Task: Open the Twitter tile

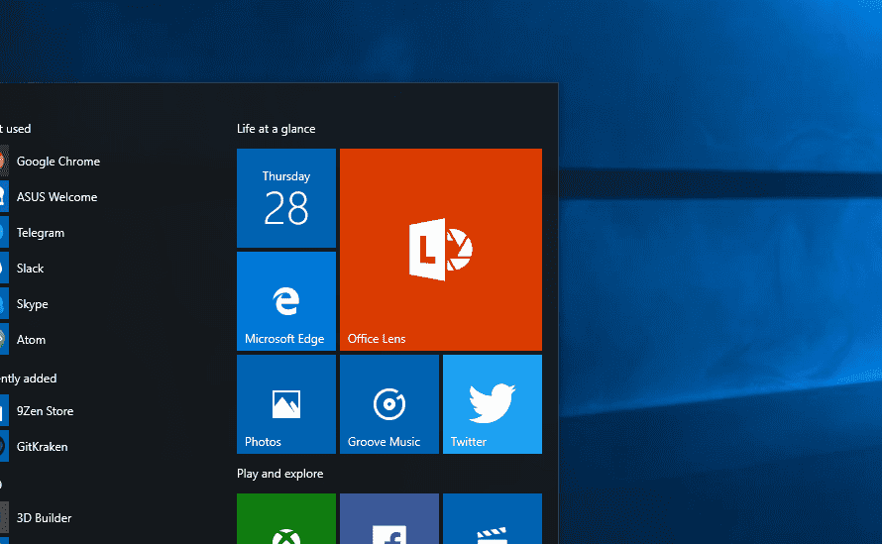Action: (492, 404)
